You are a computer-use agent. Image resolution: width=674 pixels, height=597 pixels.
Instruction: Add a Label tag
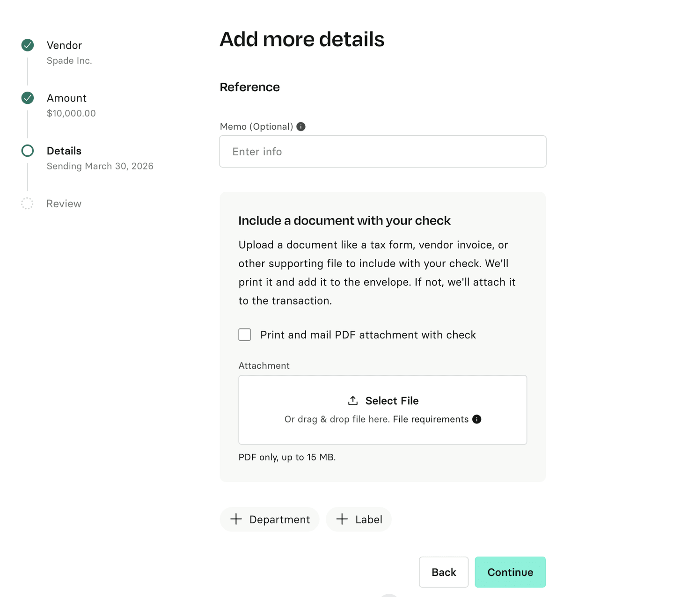coord(359,519)
